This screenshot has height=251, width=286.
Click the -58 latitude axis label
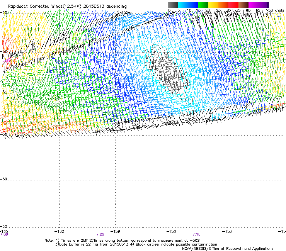3,179
